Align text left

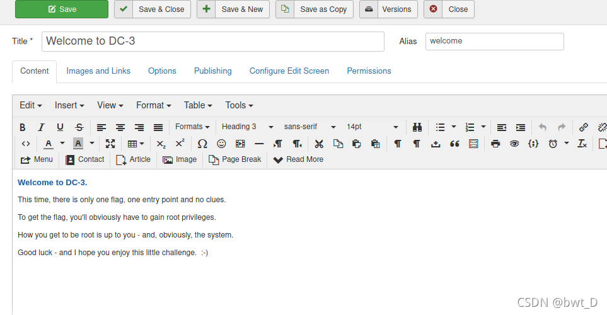101,127
